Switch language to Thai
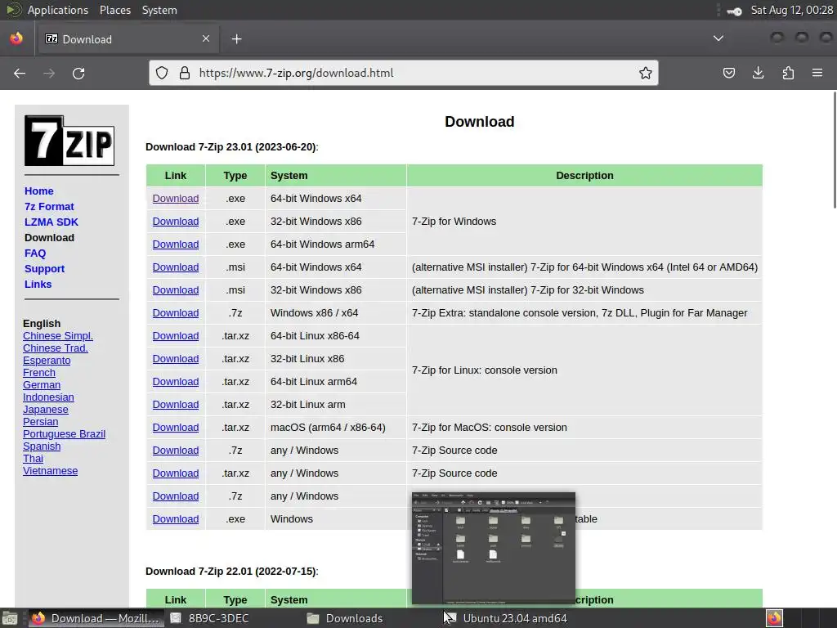Image resolution: width=837 pixels, height=628 pixels. click(33, 459)
